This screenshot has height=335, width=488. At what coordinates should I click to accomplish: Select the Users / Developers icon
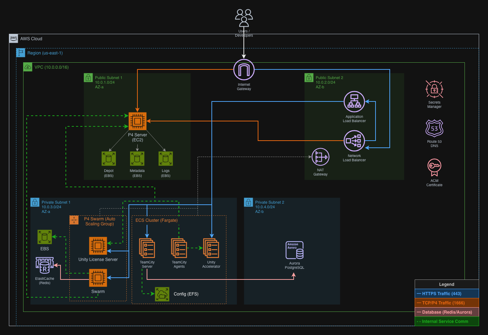(x=244, y=18)
